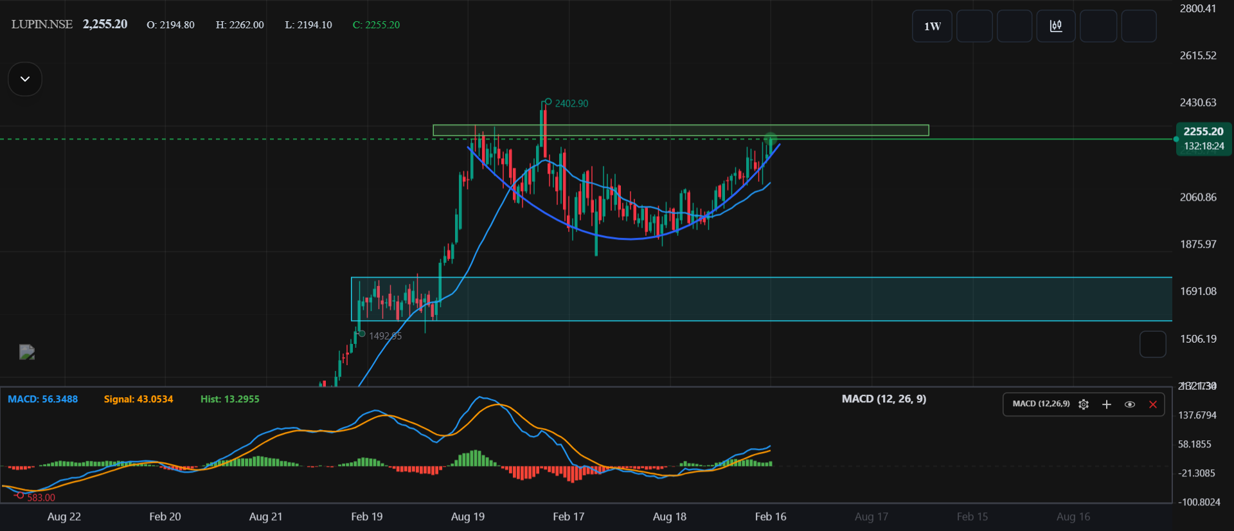
Task: Click the 1875.97 price axis label
Action: tap(1198, 245)
